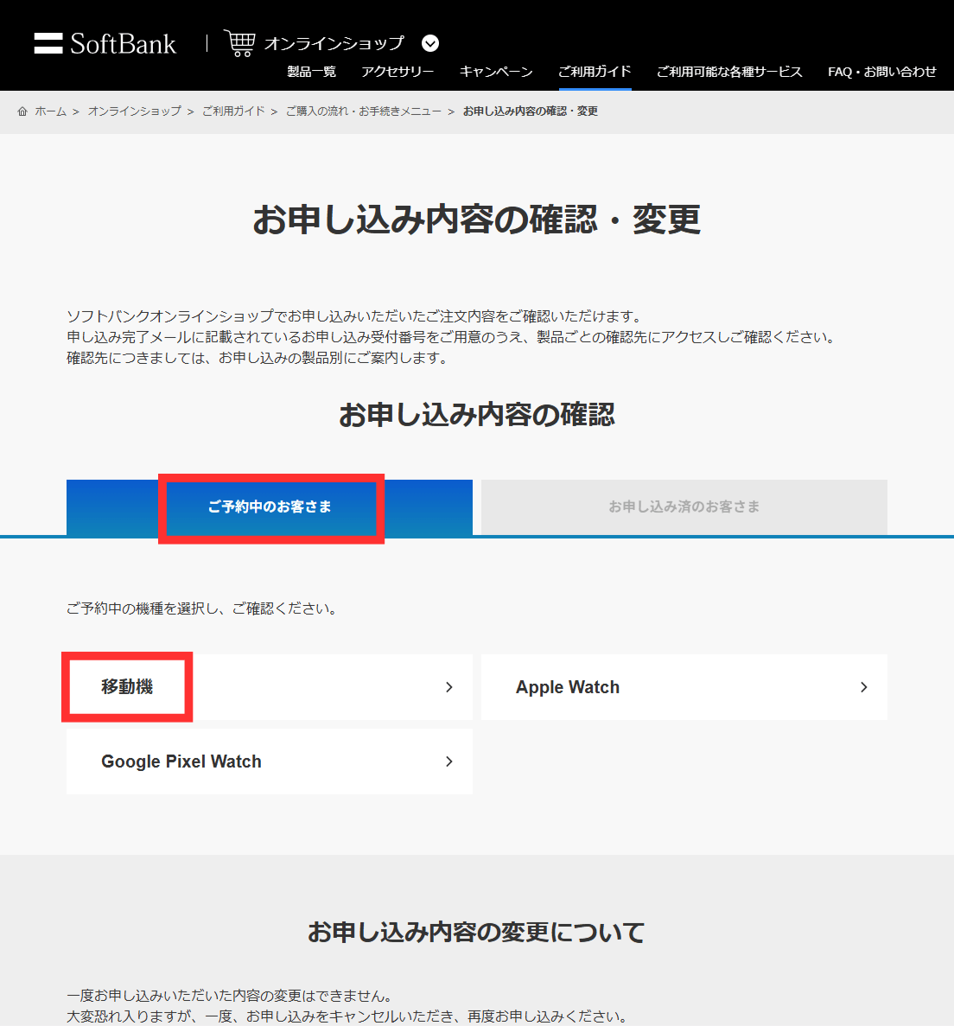Click the SoftBank logo

point(104,43)
